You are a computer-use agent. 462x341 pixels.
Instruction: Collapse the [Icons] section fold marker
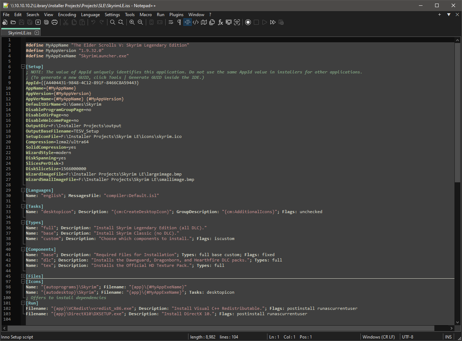[23, 282]
